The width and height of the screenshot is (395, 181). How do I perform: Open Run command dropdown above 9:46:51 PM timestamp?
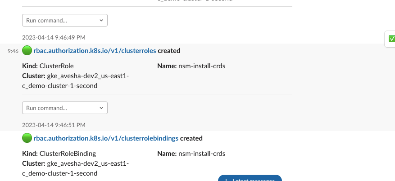coord(65,108)
